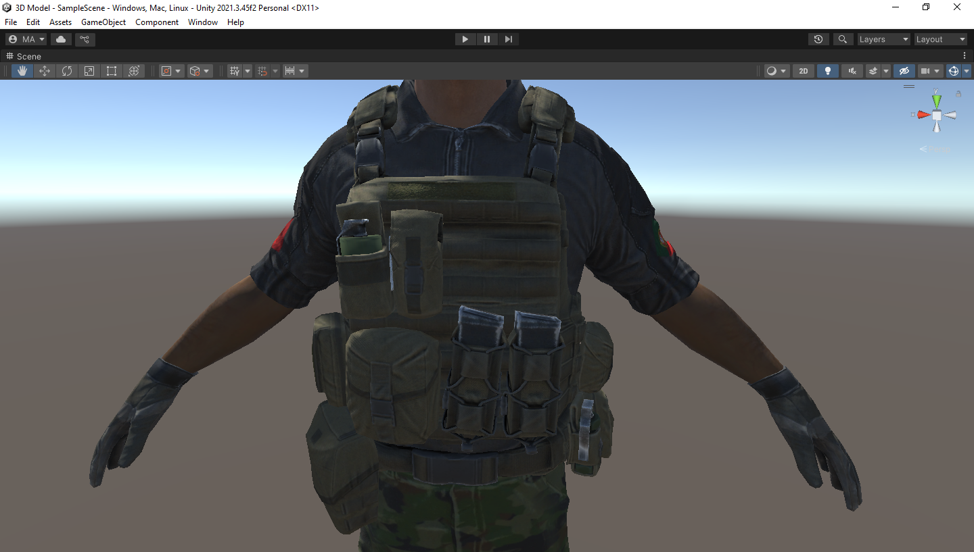Select the Scale tool

pos(89,71)
